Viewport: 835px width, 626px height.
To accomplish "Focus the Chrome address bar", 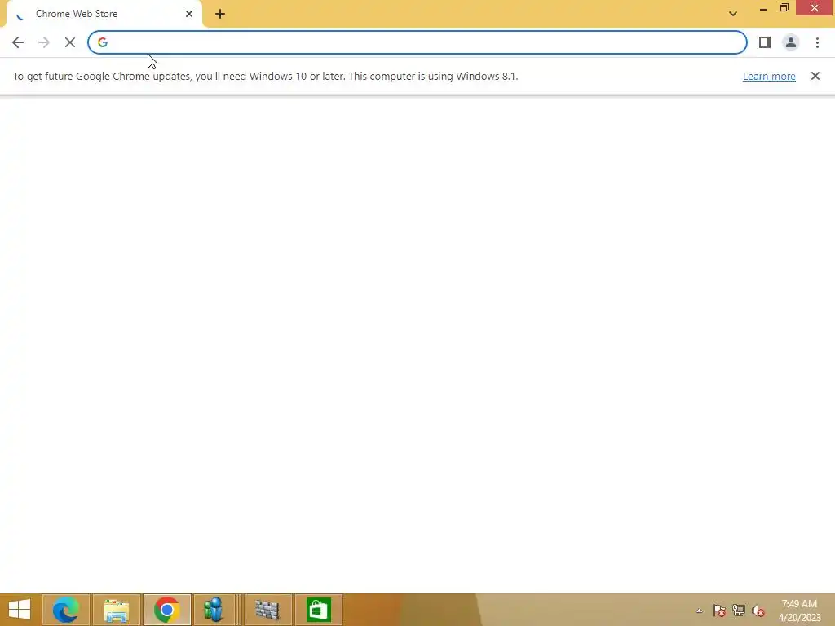I will point(417,42).
